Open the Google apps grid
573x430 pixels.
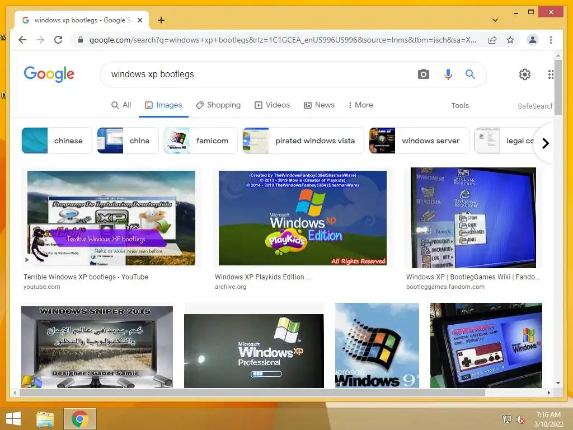click(551, 74)
